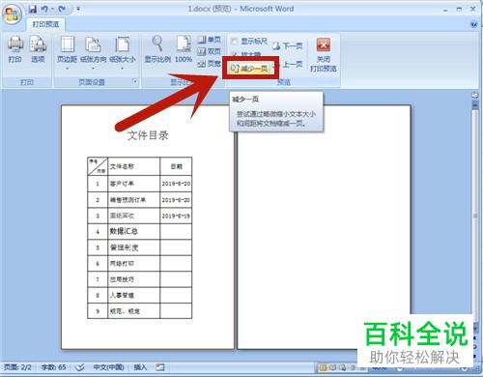The width and height of the screenshot is (483, 377).
Task: Click the Redo icon in quick access toolbar
Action: (62, 9)
